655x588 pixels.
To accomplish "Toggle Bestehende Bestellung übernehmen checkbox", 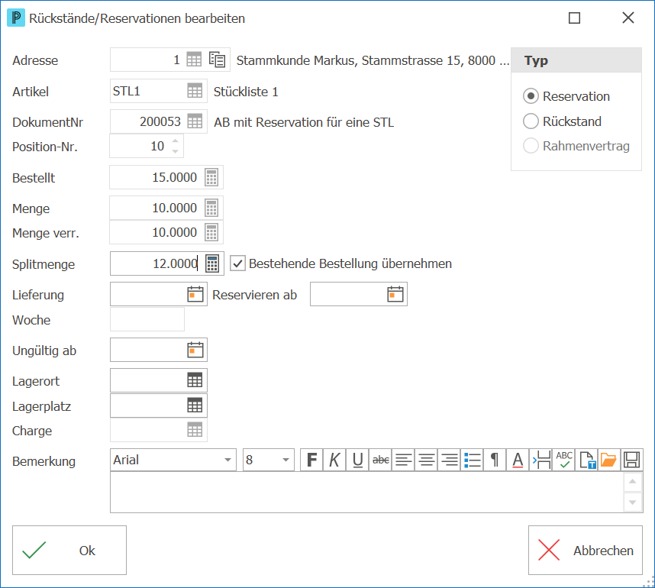I will (237, 263).
